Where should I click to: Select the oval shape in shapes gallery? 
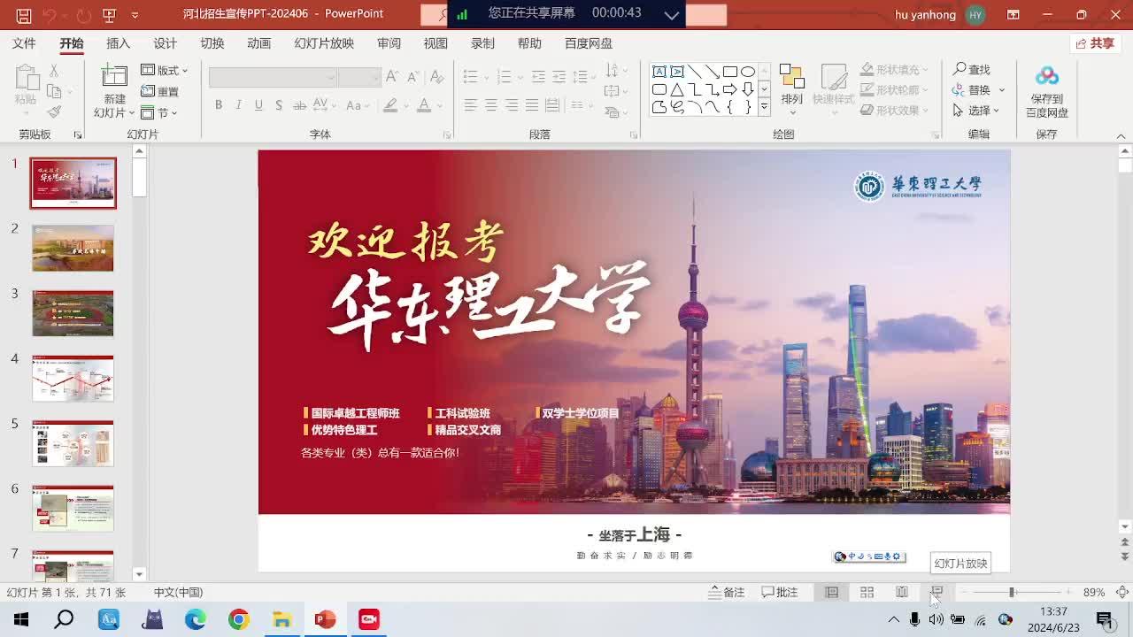[748, 72]
